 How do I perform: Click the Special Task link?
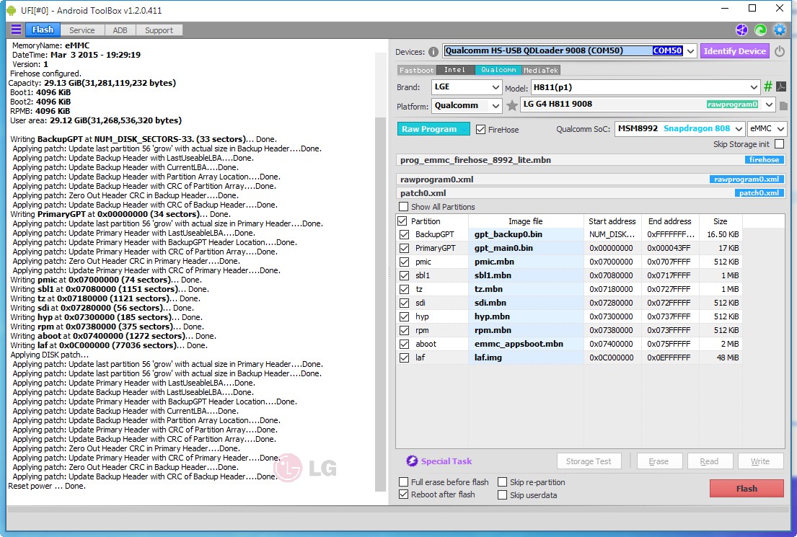[x=446, y=461]
